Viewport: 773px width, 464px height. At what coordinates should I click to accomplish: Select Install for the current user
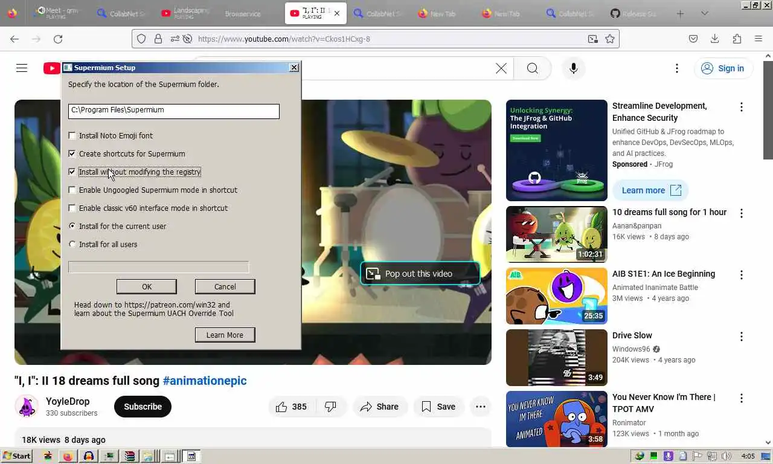pos(72,227)
